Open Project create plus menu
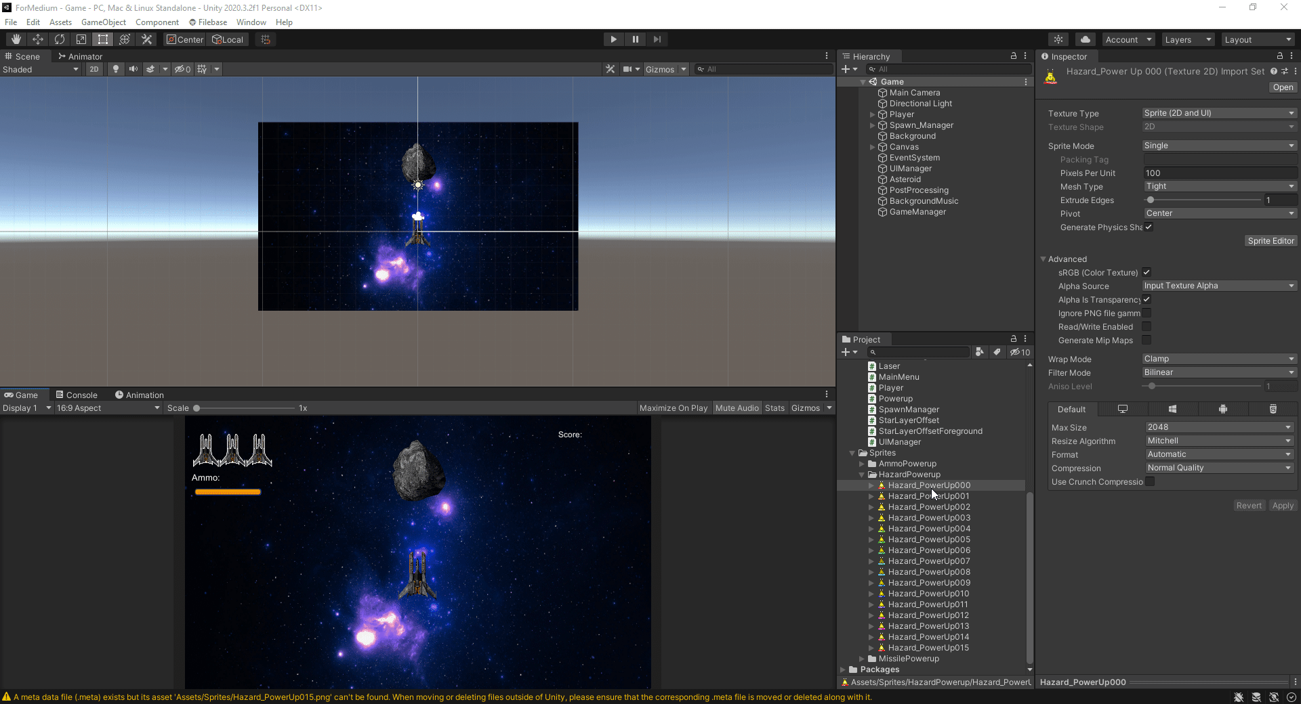Viewport: 1301px width, 704px height. tap(849, 352)
